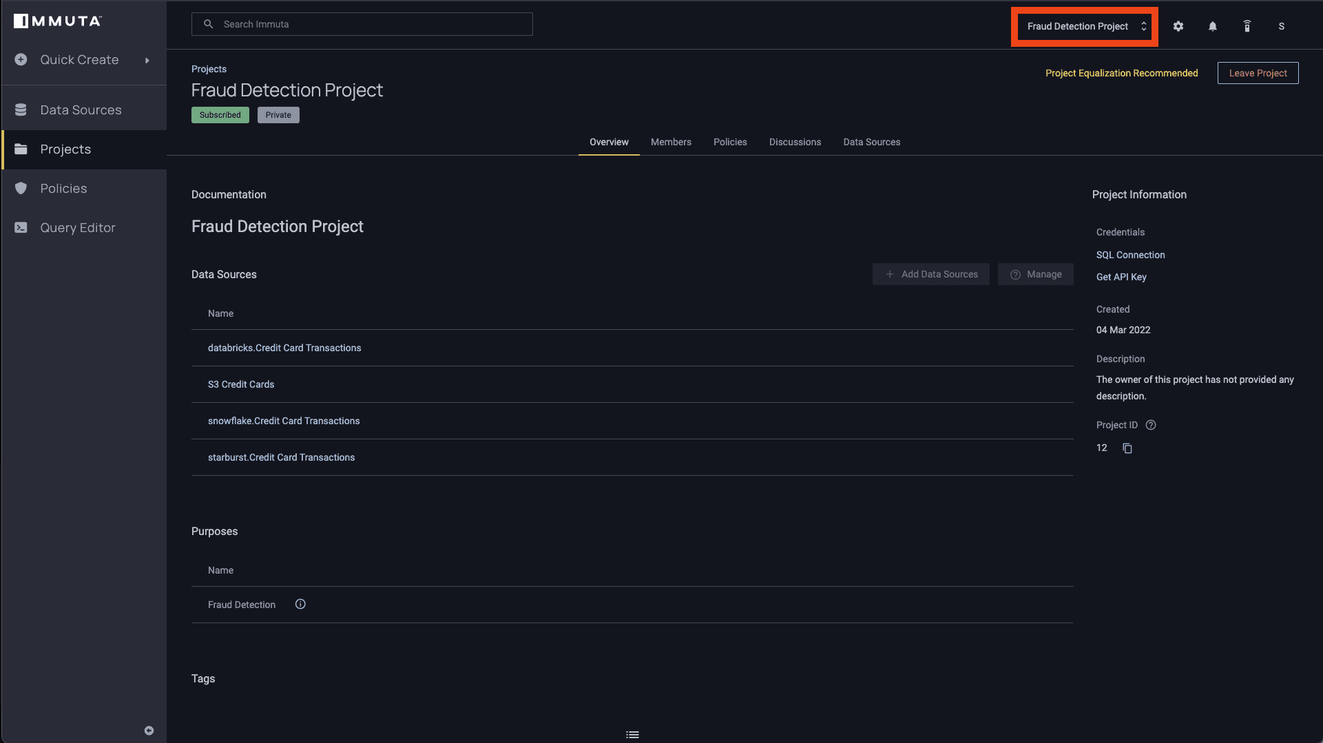Click the Query Editor terminal icon
The width and height of the screenshot is (1323, 743).
21,228
